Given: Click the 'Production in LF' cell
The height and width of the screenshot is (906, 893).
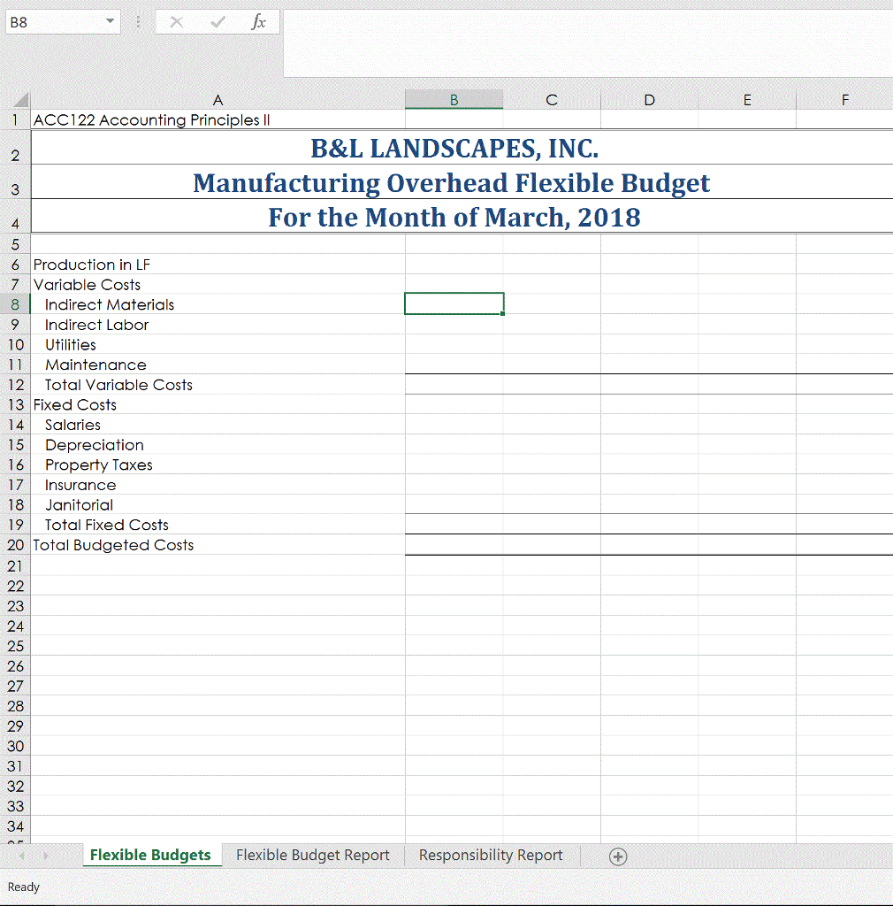Looking at the screenshot, I should tap(218, 265).
